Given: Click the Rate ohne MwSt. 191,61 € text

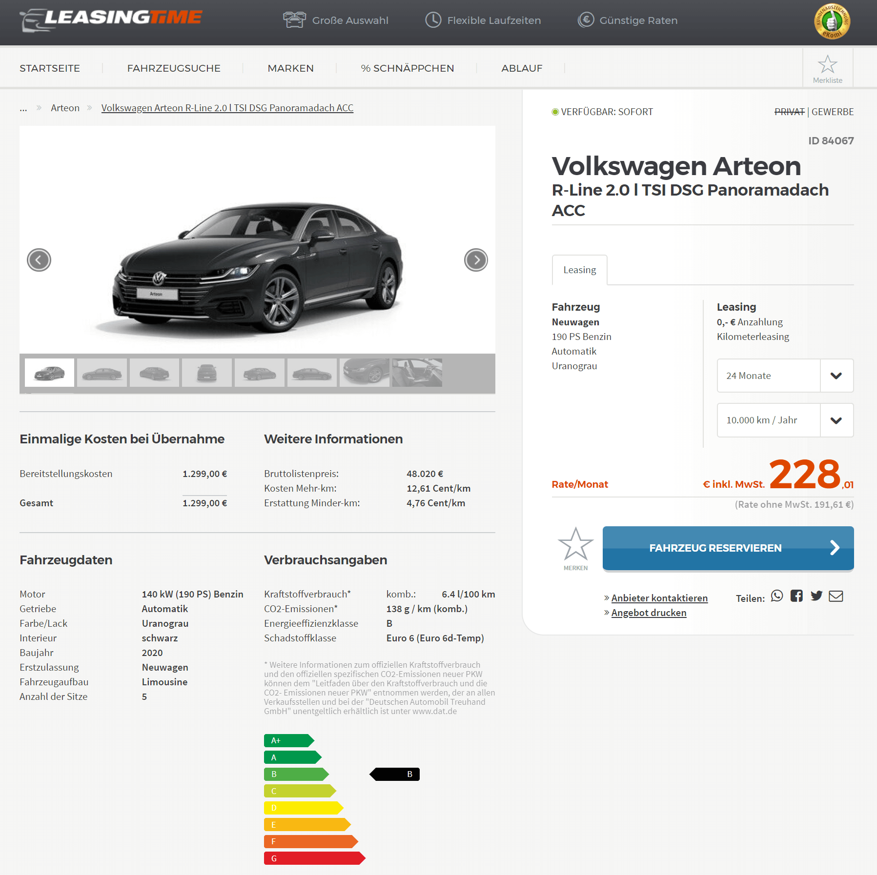Looking at the screenshot, I should click(x=794, y=504).
